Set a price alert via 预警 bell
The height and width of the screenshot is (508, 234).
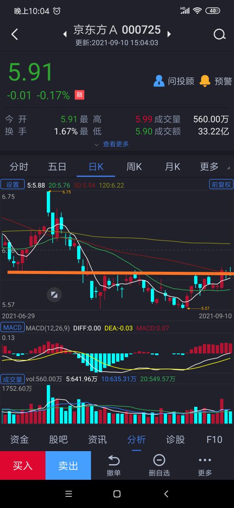click(x=205, y=81)
